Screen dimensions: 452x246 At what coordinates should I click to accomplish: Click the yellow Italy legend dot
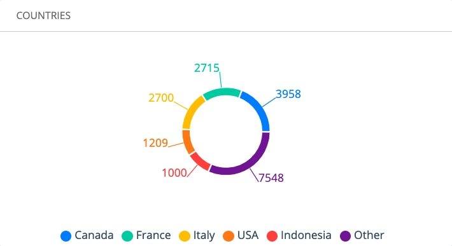tap(185, 236)
